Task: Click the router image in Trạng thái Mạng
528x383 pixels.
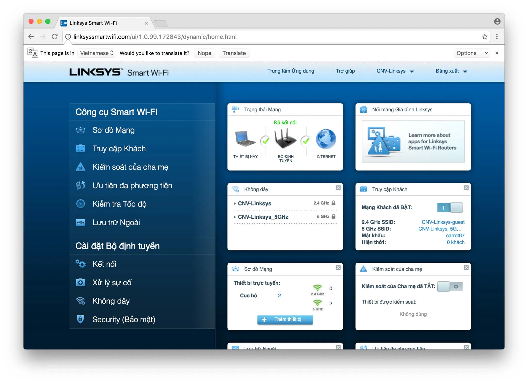Action: (285, 139)
